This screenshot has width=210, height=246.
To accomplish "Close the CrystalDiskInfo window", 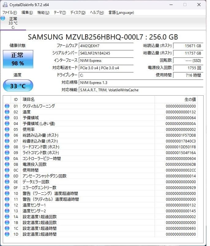I will coord(199,5).
